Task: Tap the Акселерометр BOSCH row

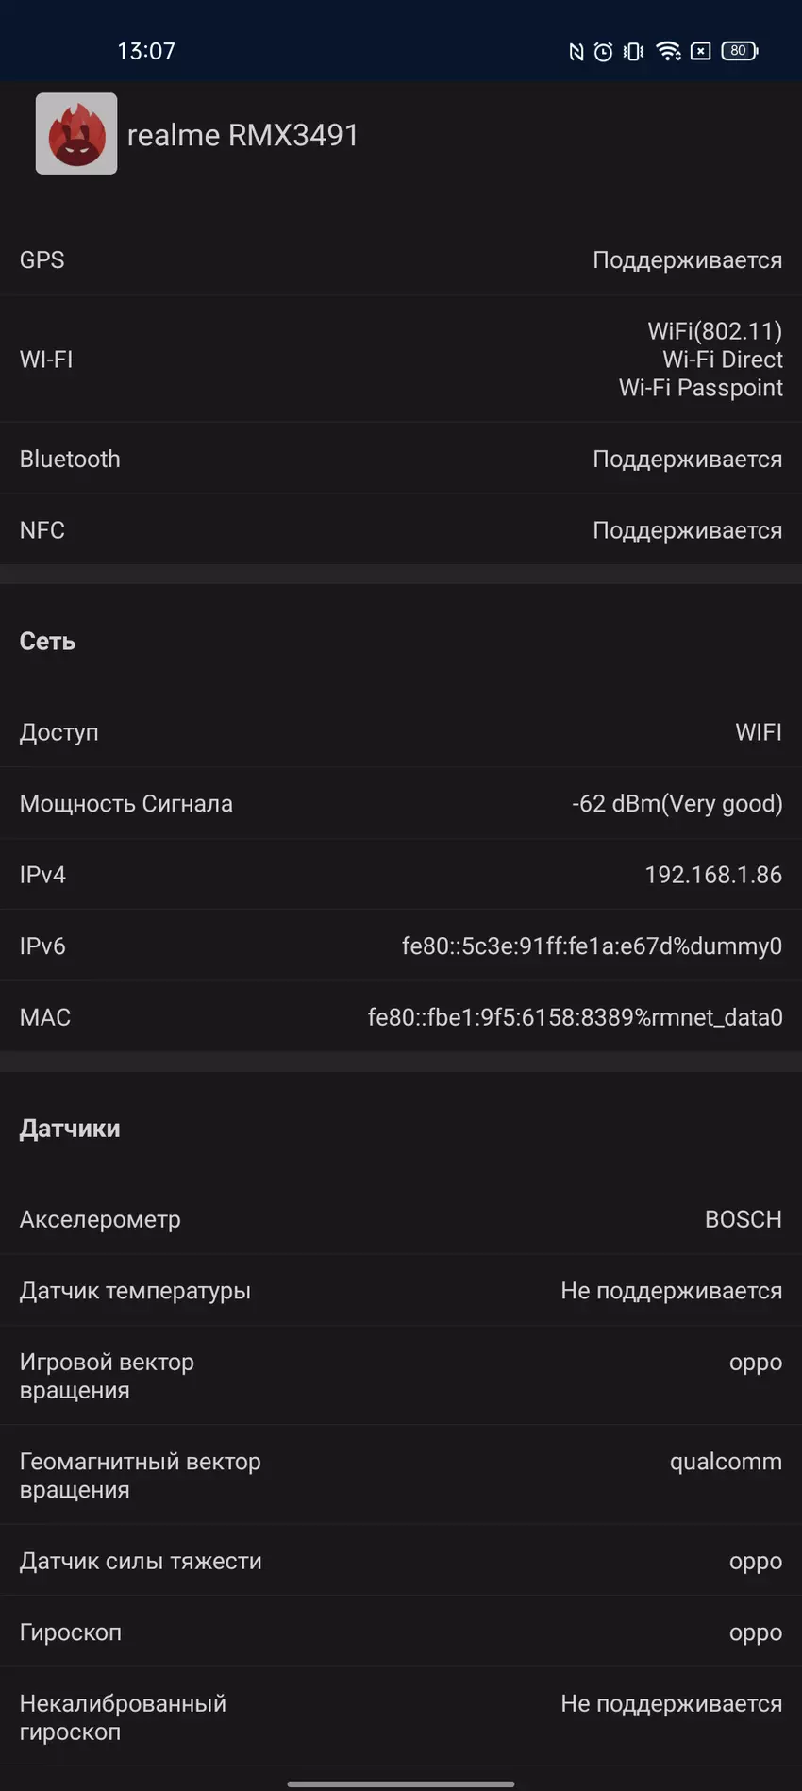Action: (401, 1219)
